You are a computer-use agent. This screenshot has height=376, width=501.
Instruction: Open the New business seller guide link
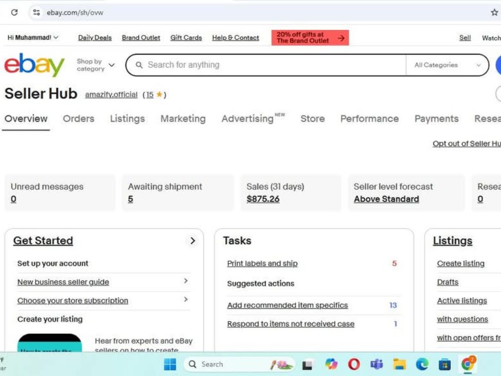click(63, 282)
